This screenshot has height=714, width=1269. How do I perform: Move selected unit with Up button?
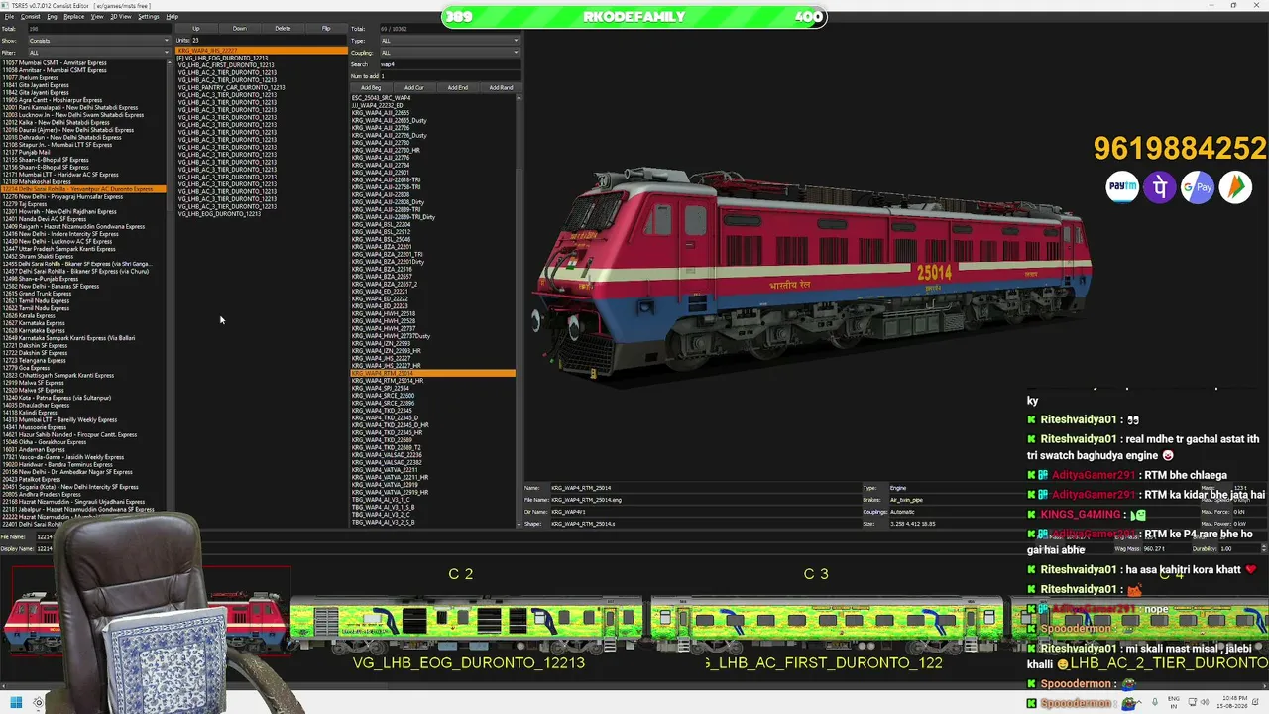tap(195, 29)
